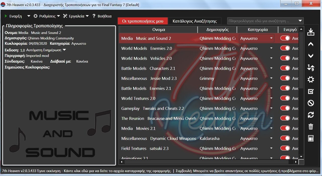Click Εναρξη to launch the game
322x176 pixels.
coord(16,16)
